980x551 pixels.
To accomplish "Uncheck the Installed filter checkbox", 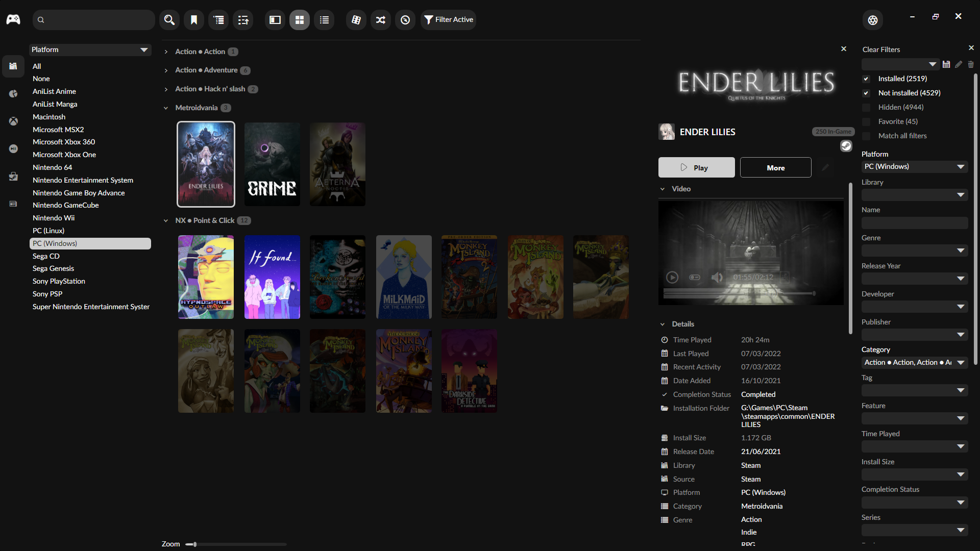I will point(866,79).
